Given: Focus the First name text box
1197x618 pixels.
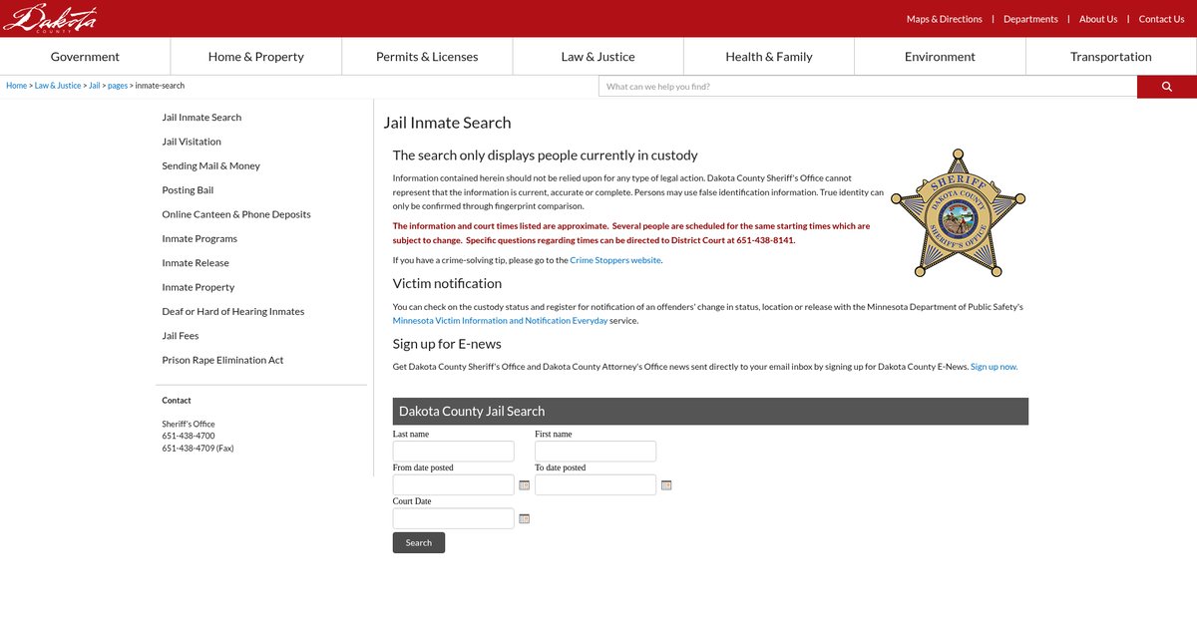Looking at the screenshot, I should click(x=596, y=452).
